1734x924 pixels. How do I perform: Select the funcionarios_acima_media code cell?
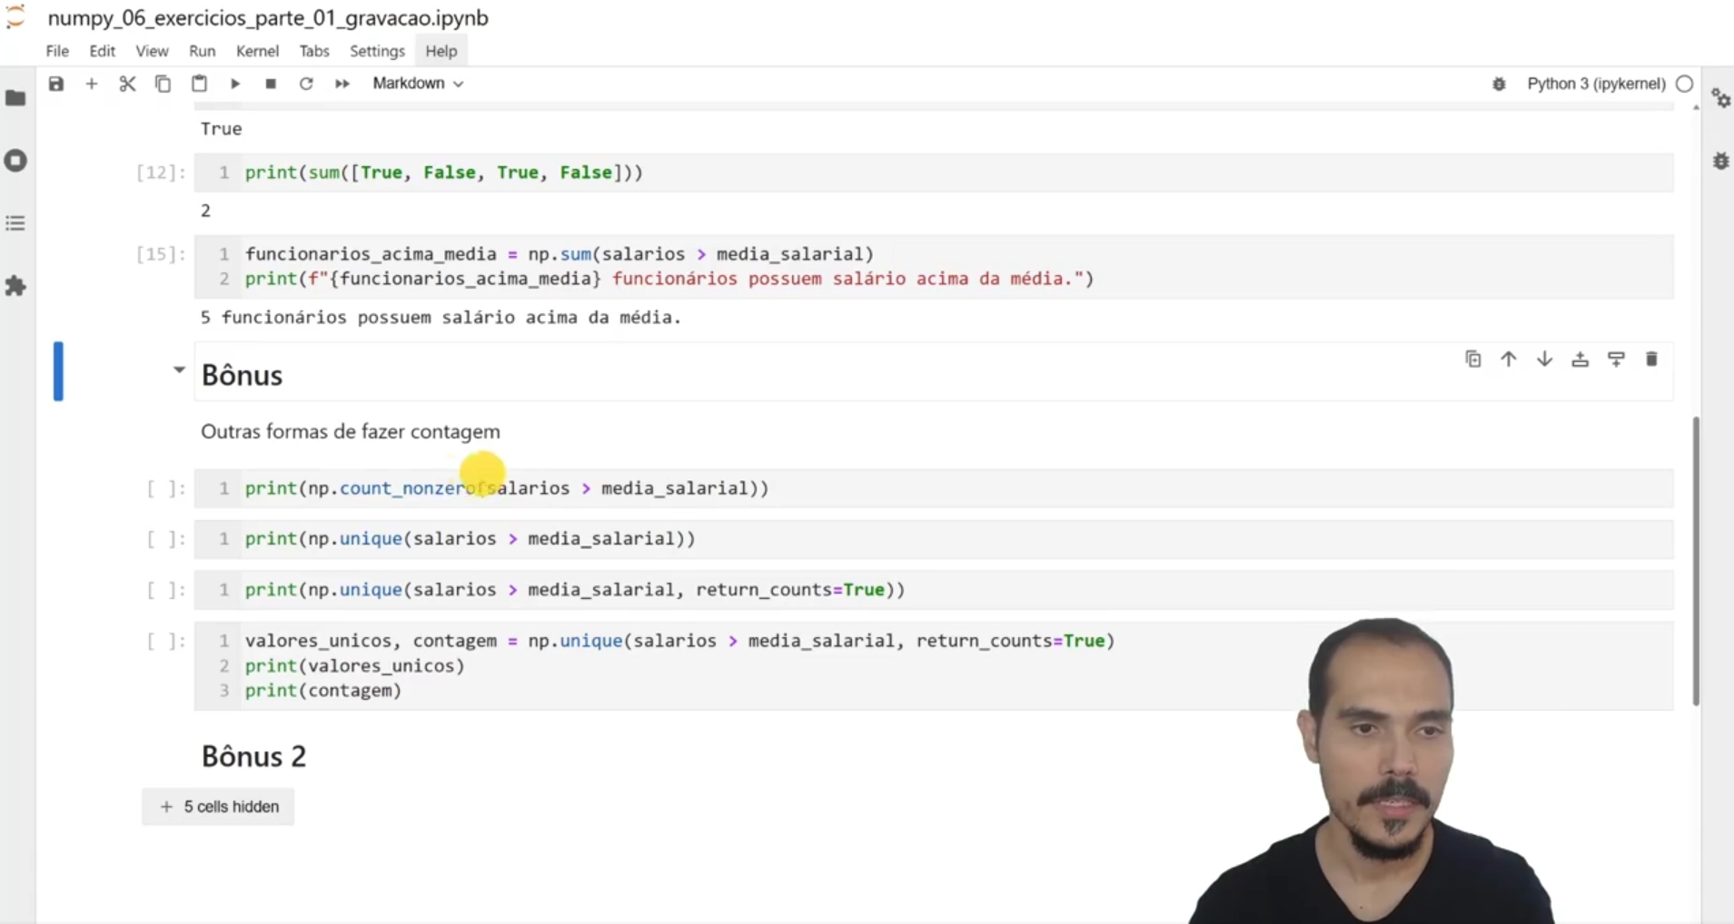[934, 266]
